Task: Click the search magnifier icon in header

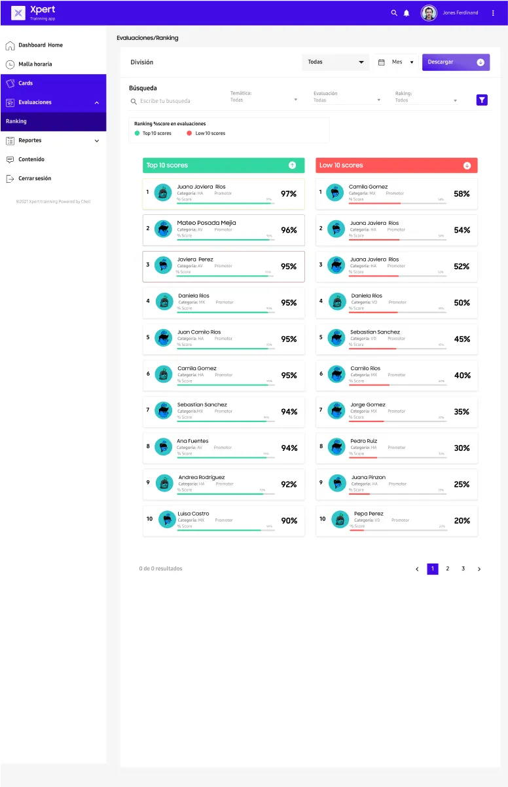Action: [394, 13]
